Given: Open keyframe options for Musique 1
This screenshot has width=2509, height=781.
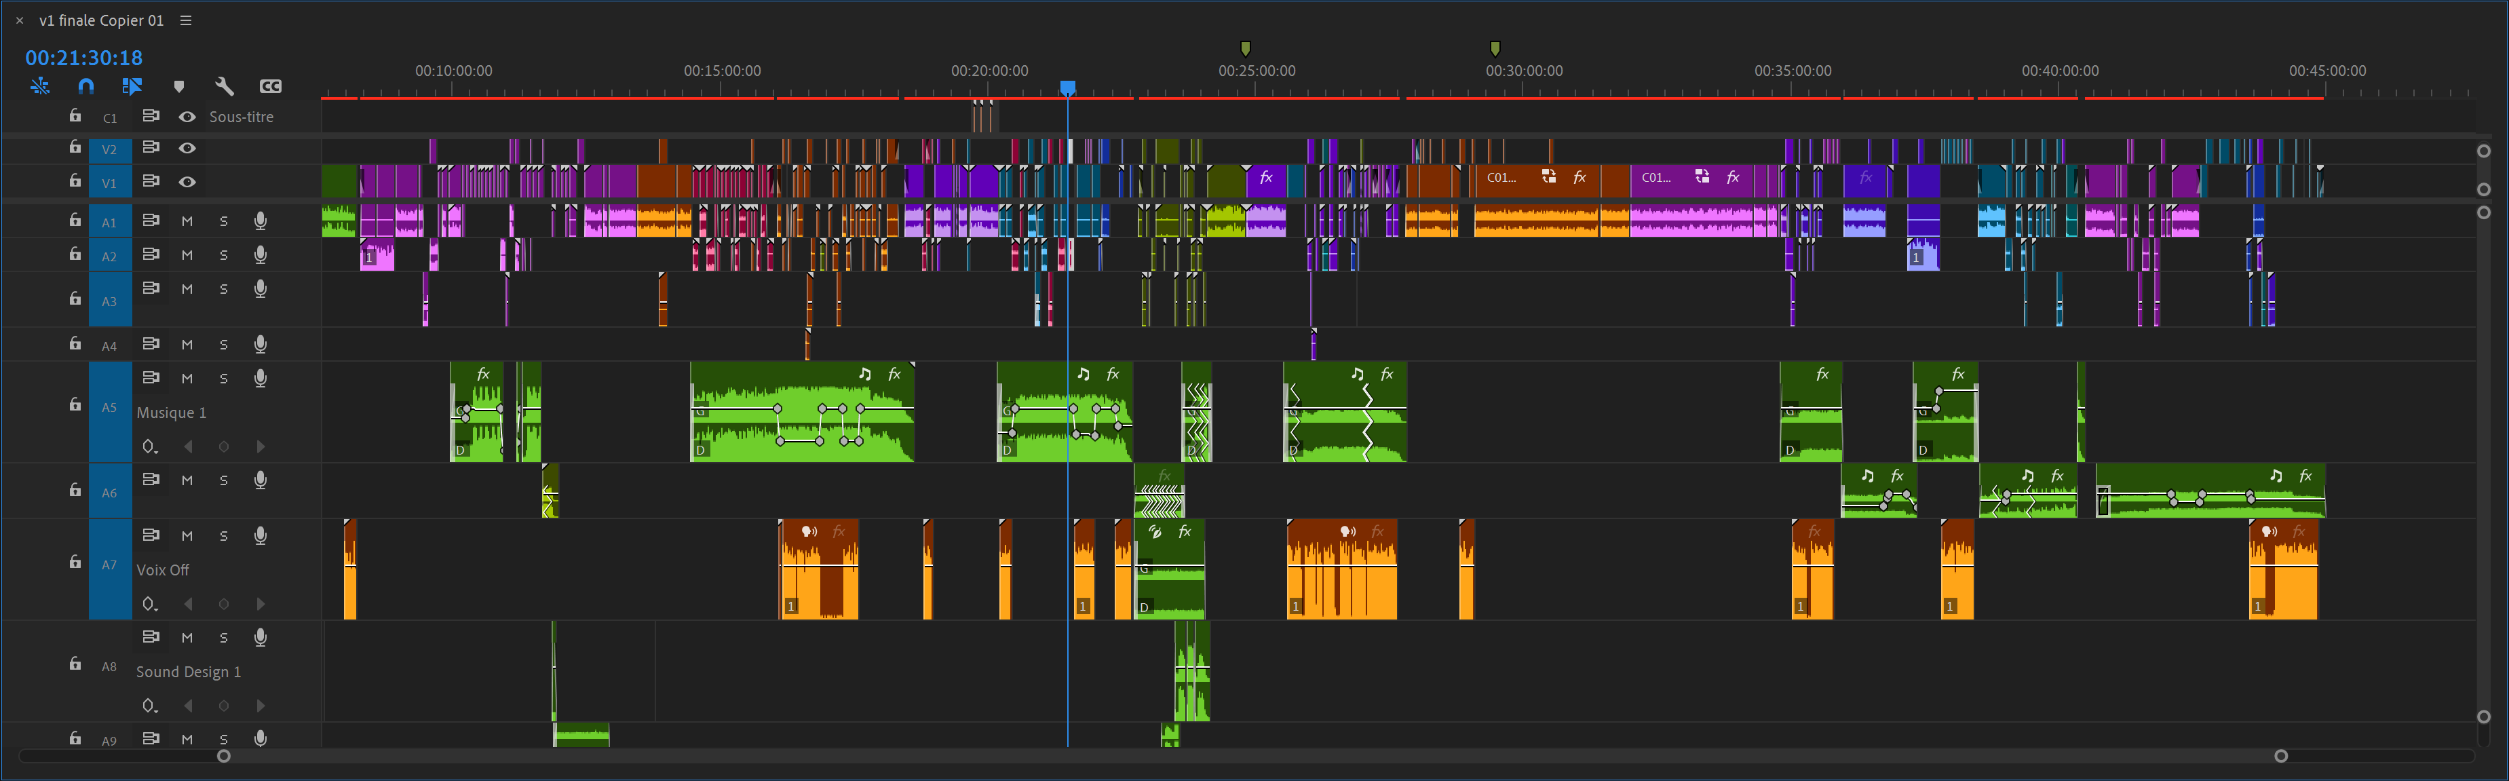Looking at the screenshot, I should 149,447.
